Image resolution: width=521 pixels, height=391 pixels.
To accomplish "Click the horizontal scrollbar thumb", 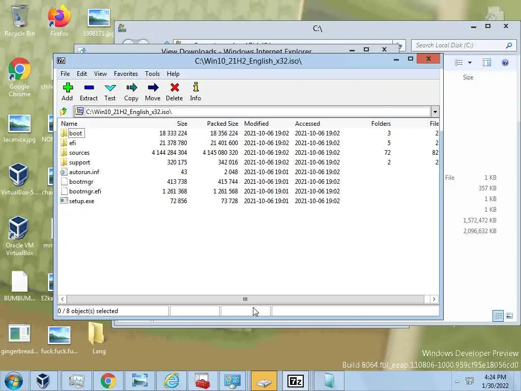I will [245, 299].
